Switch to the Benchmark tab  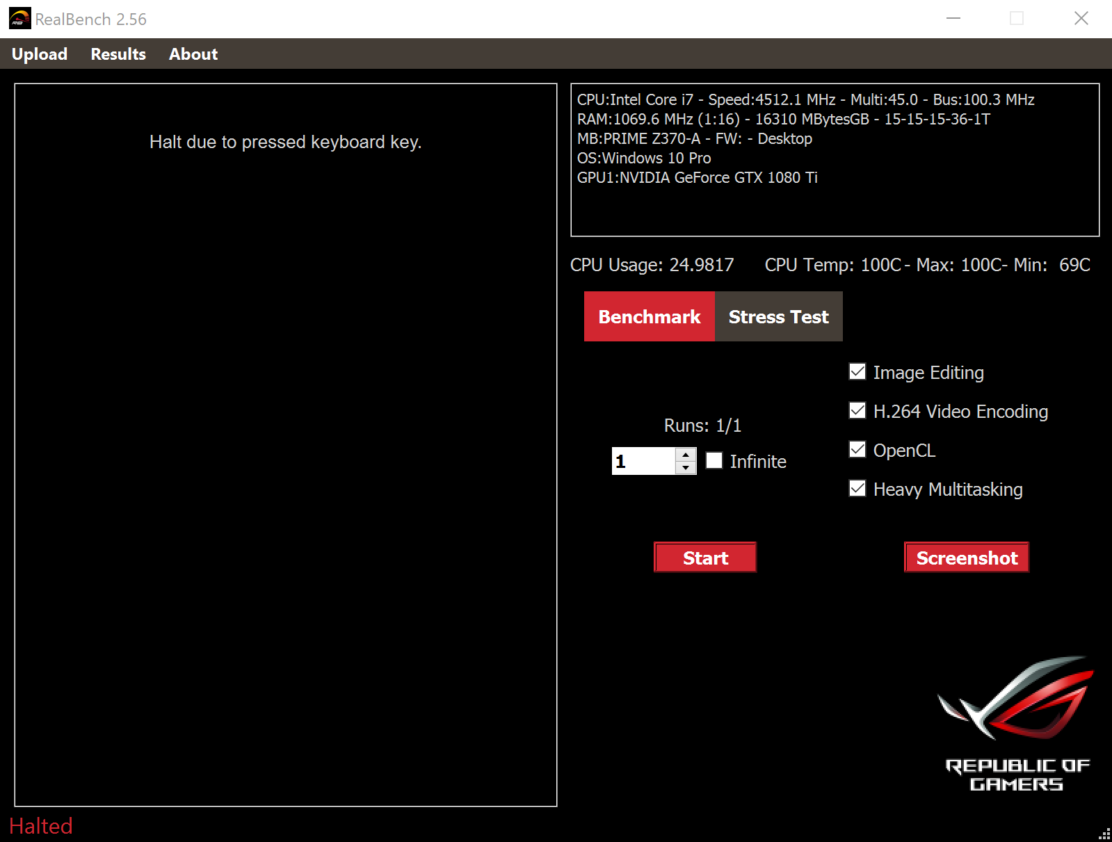coord(650,316)
